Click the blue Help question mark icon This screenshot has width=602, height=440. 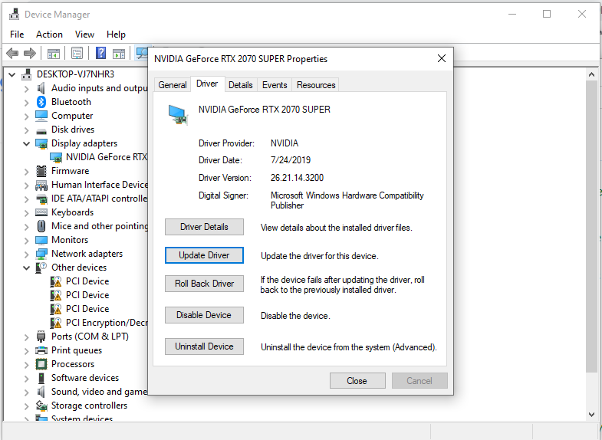(100, 53)
